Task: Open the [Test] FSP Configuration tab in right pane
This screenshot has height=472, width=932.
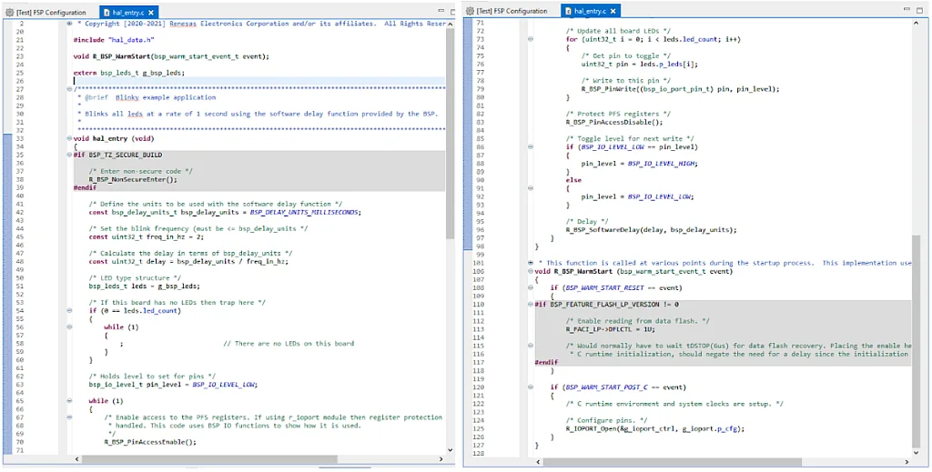Action: point(506,11)
